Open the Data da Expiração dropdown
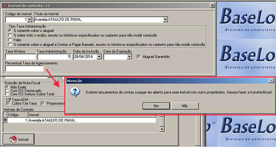The height and width of the screenshot is (147, 276). (x=129, y=57)
